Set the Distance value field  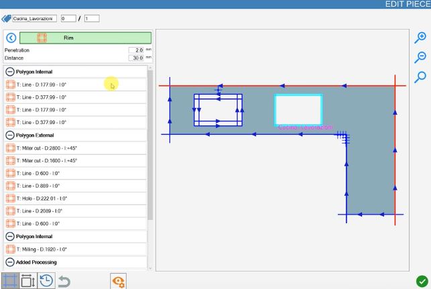(136, 58)
